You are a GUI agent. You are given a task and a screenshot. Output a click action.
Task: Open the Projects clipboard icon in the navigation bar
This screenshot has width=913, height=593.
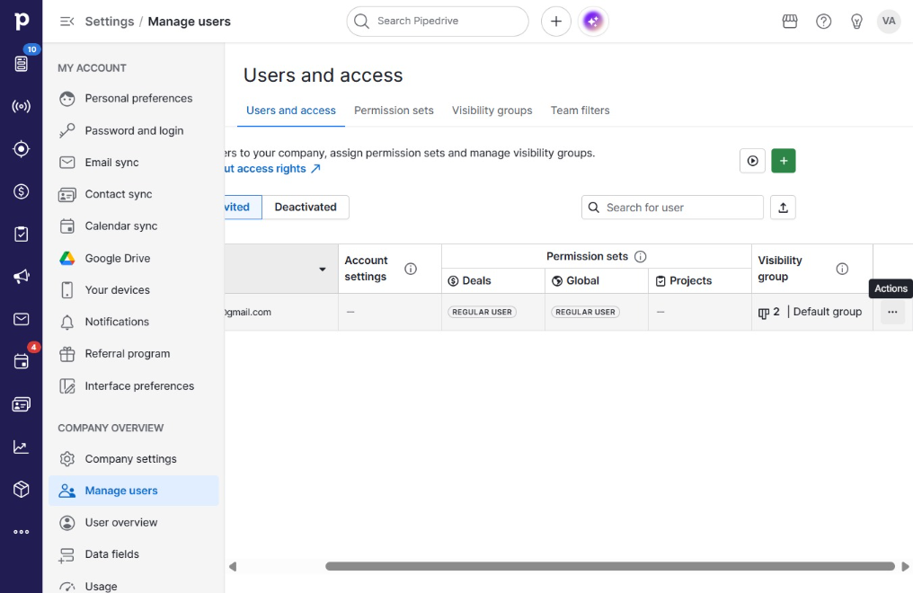21,234
